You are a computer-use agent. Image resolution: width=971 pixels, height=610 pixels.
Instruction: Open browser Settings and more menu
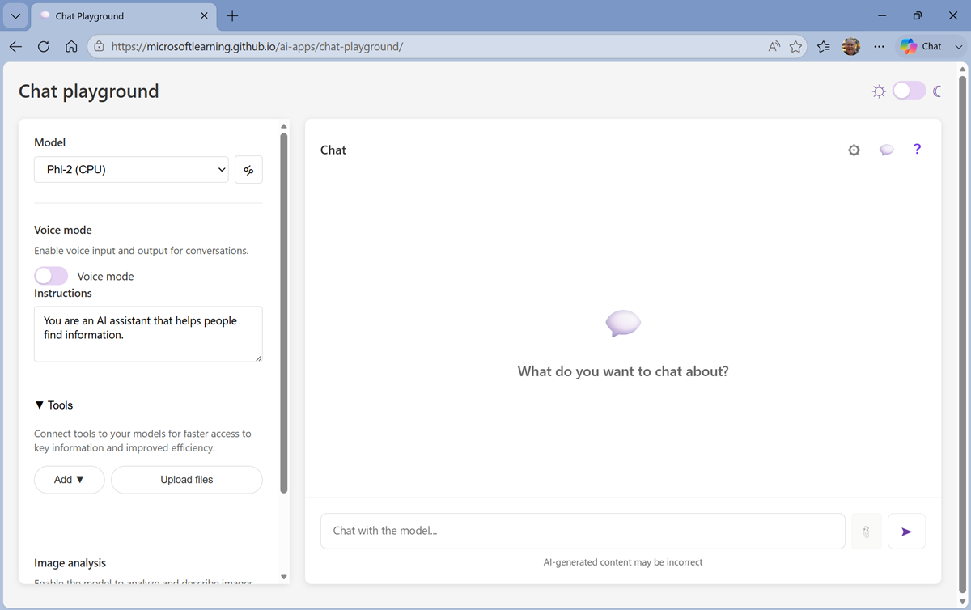coord(879,47)
